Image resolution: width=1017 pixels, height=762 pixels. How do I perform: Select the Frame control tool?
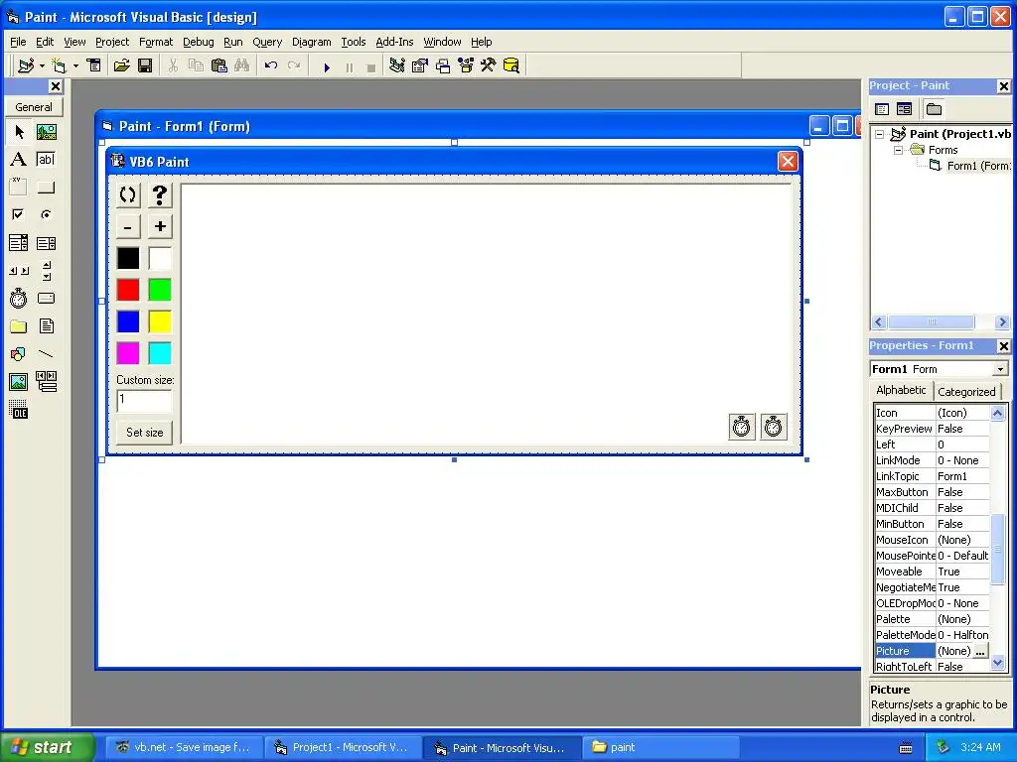(x=19, y=188)
